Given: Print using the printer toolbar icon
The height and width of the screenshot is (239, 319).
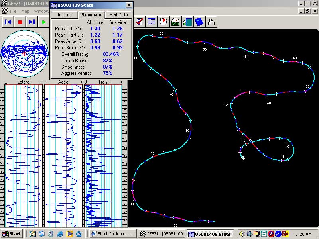Looking at the screenshot, I should pos(211,22).
